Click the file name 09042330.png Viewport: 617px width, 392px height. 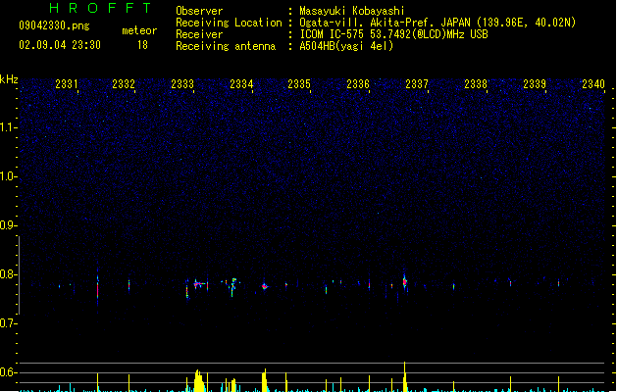[54, 25]
